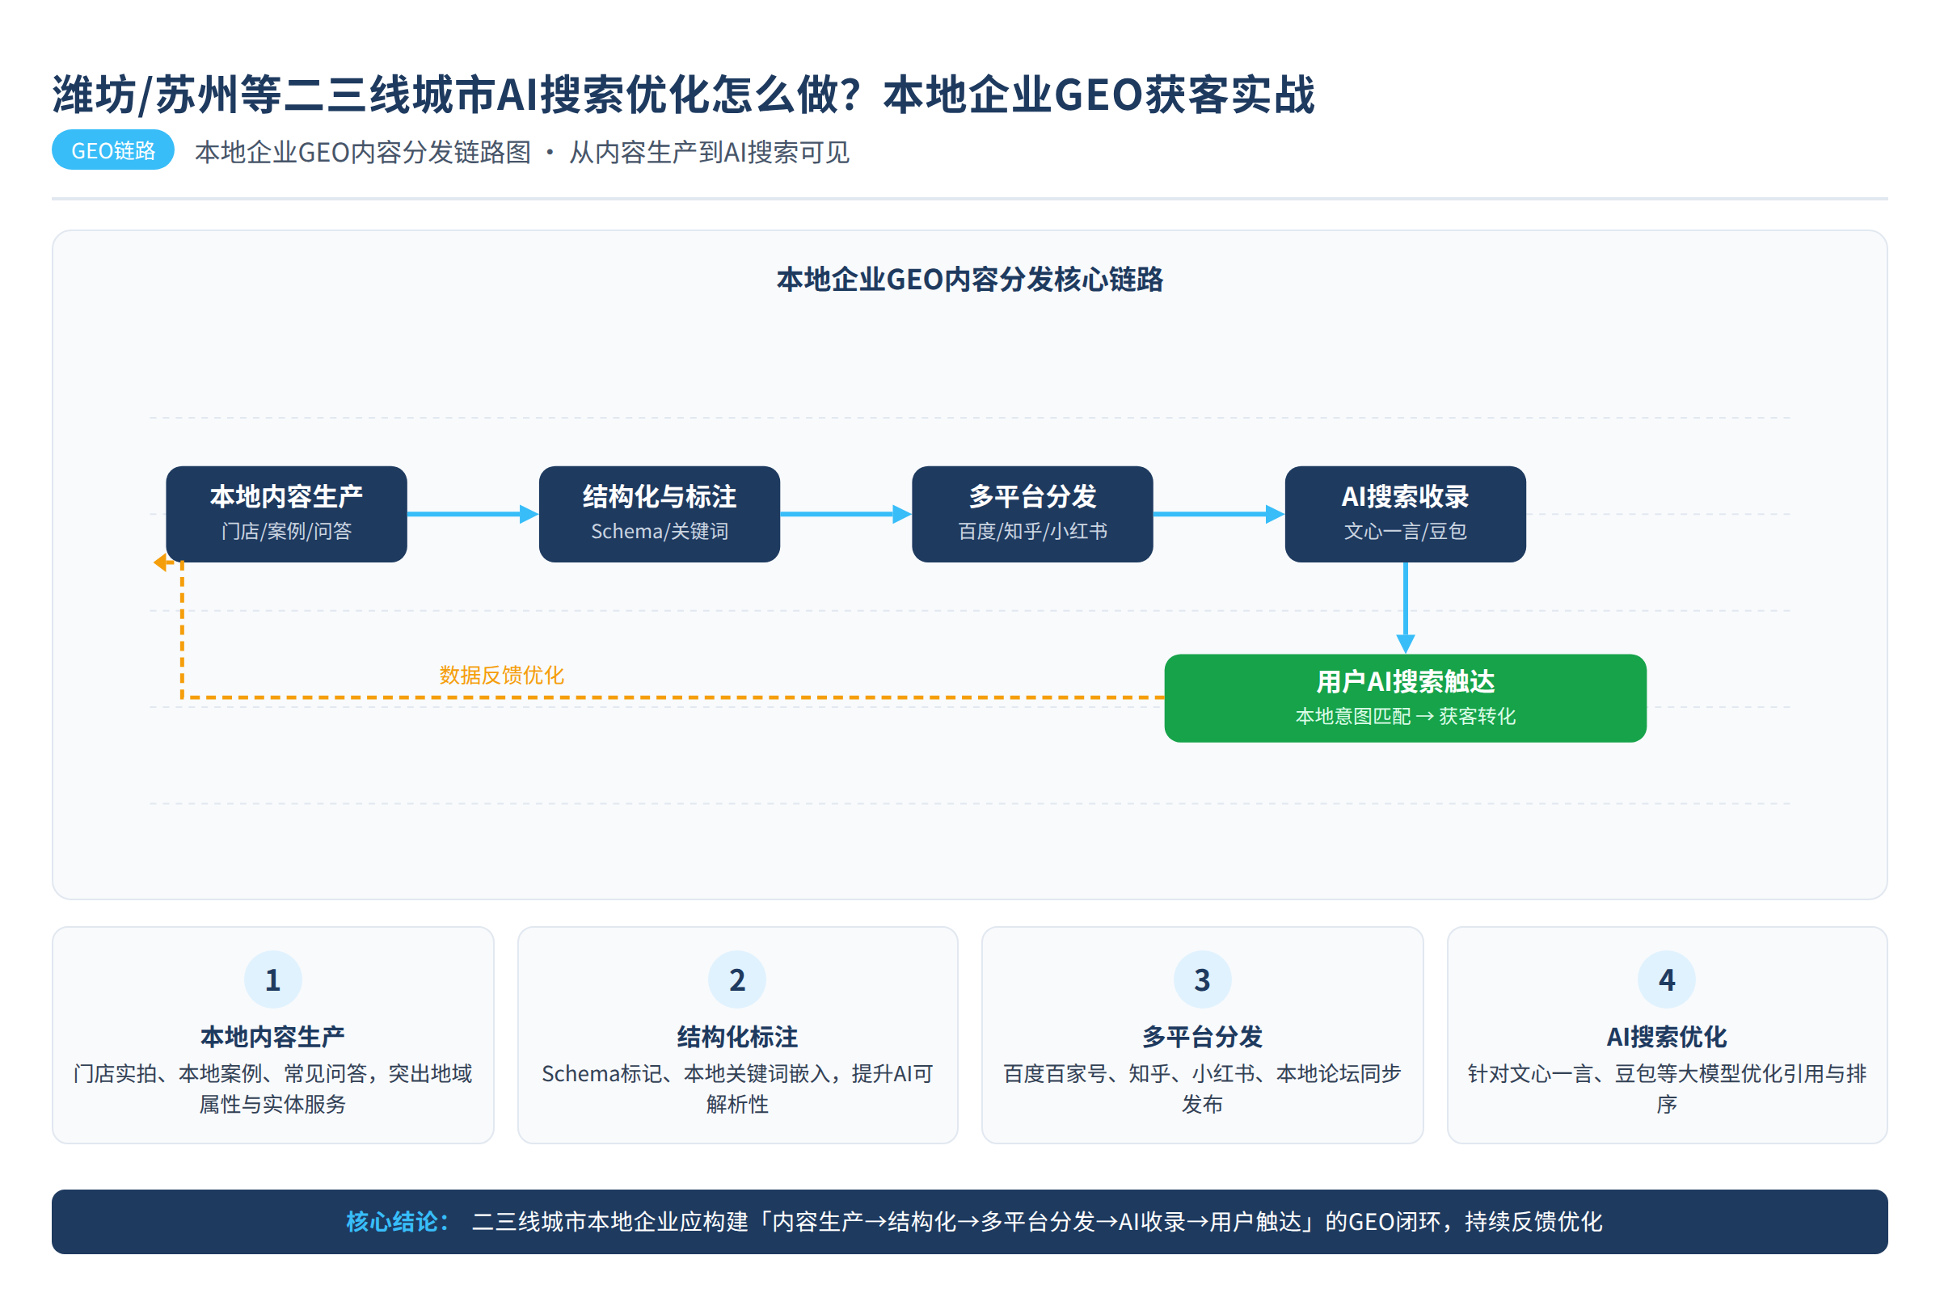Click the green 用户AI搜索触达 node

point(1405,697)
